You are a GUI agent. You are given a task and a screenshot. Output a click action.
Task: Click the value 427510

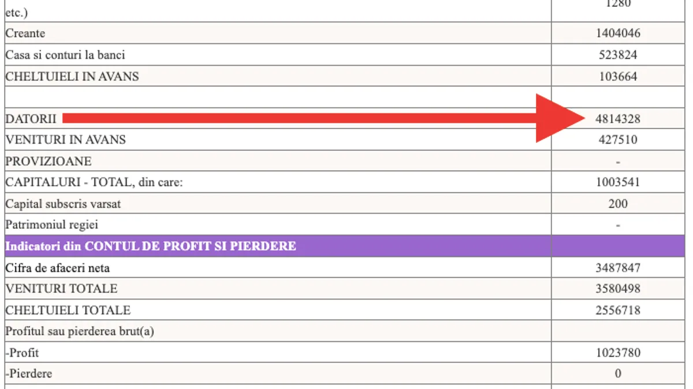pyautogui.click(x=617, y=139)
